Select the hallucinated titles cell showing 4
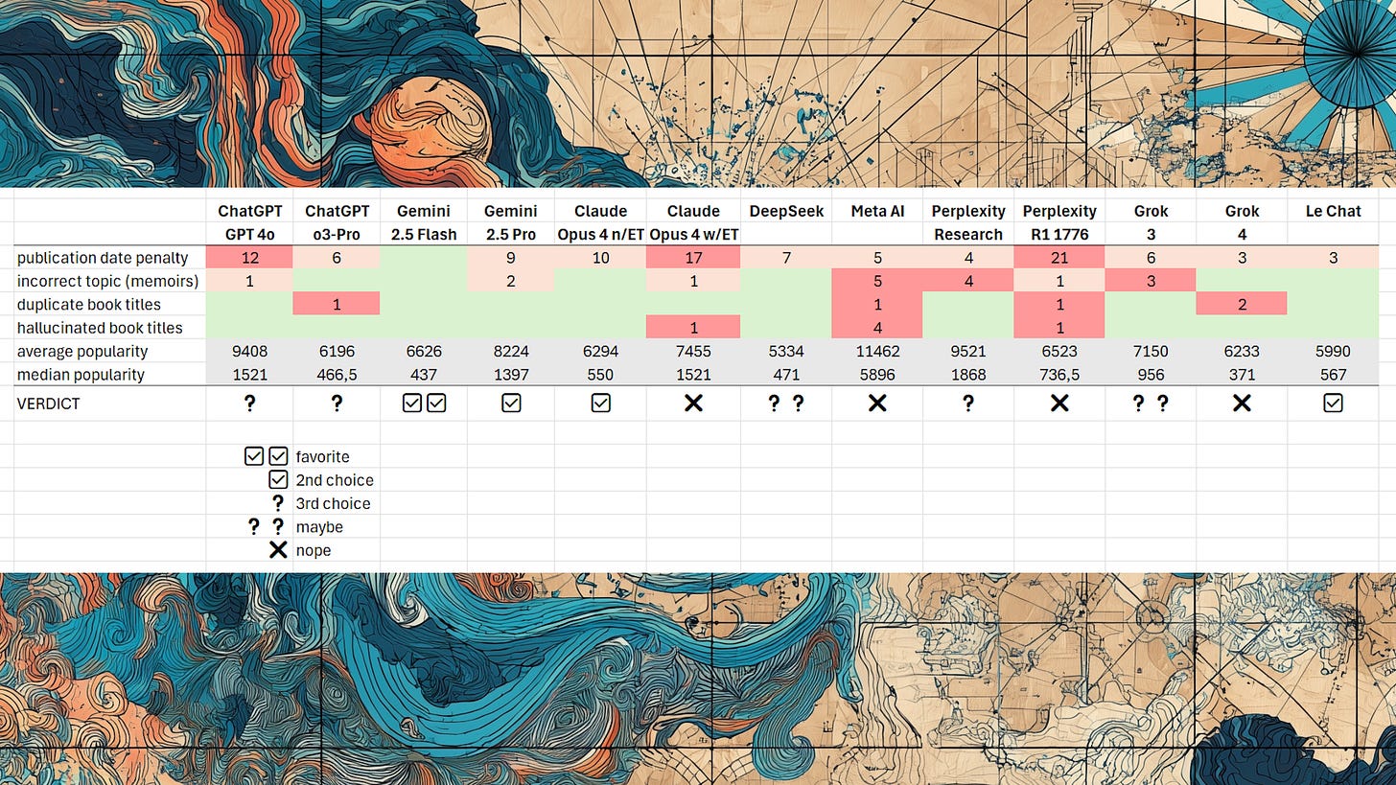The height and width of the screenshot is (785, 1396). 877,328
